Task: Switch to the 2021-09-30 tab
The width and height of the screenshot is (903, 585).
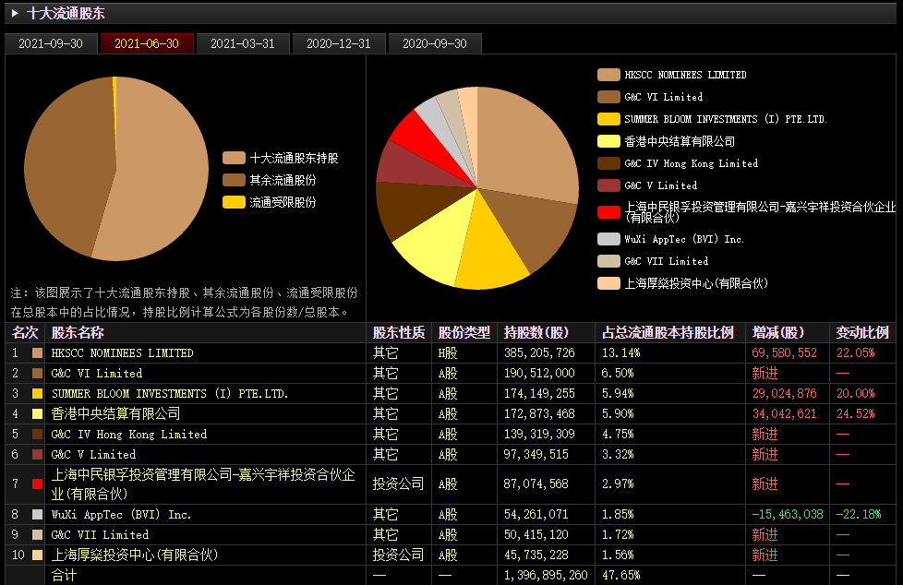Action: pos(51,43)
